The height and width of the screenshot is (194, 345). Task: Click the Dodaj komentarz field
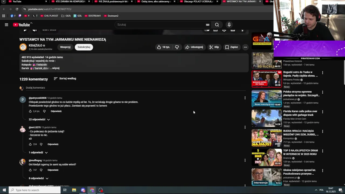136,88
